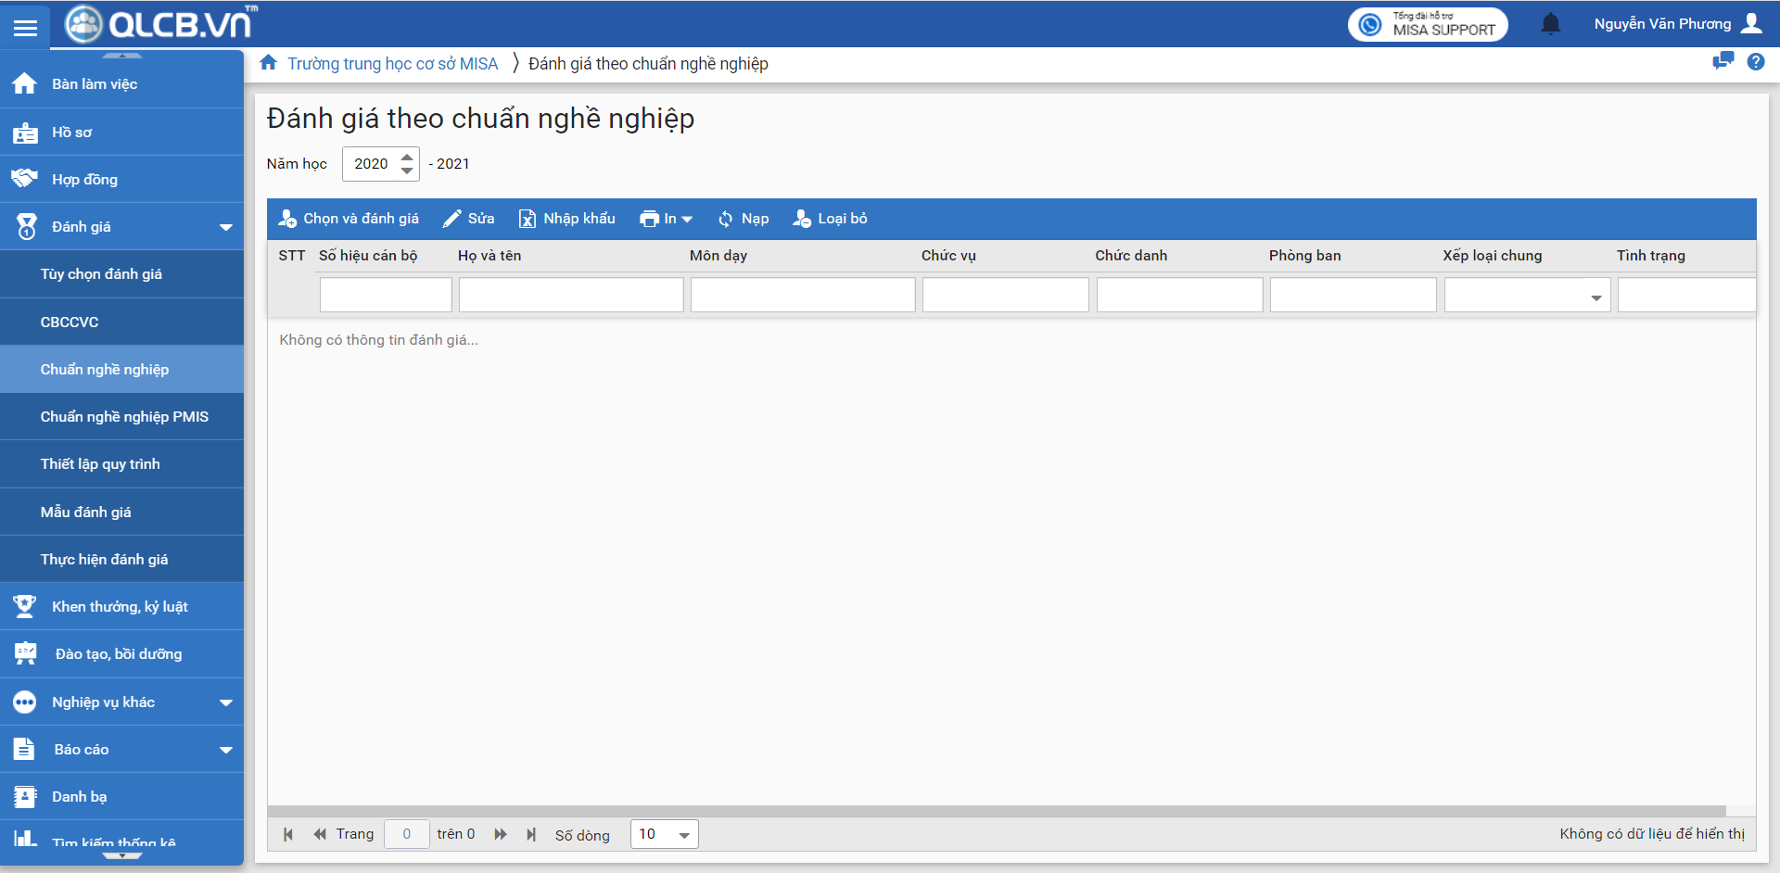Click the feedback chat bubbles icon
Image resolution: width=1780 pixels, height=873 pixels.
1723,62
